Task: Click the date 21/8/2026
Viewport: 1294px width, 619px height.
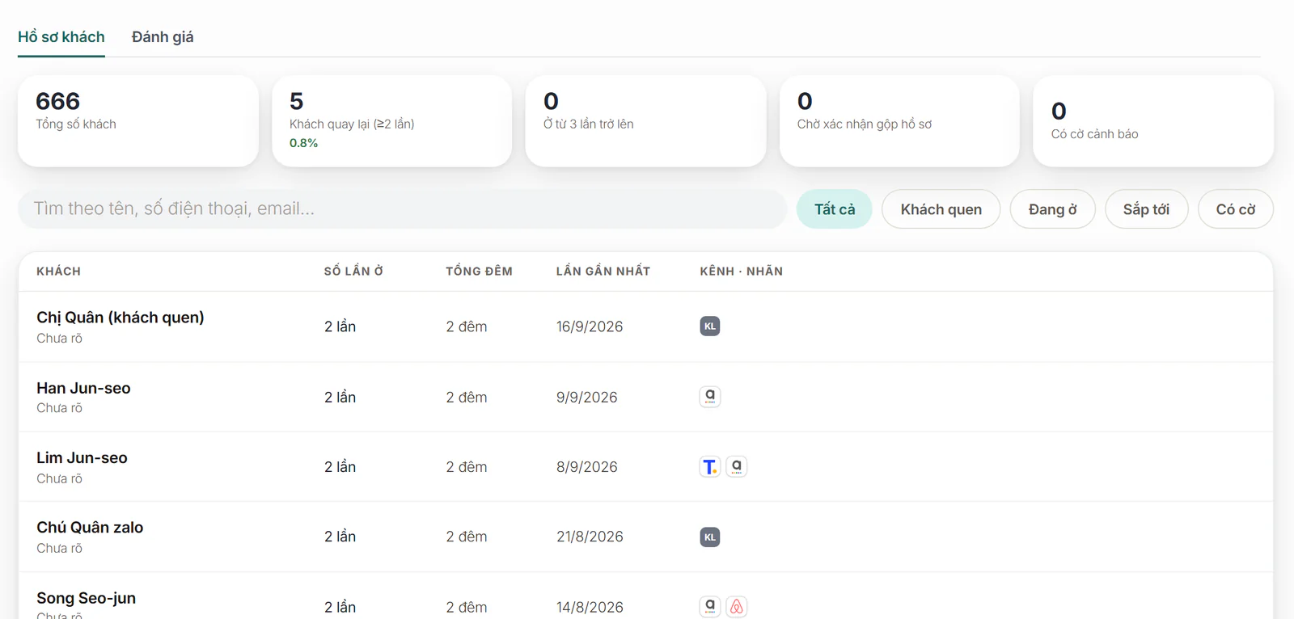Action: coord(590,537)
